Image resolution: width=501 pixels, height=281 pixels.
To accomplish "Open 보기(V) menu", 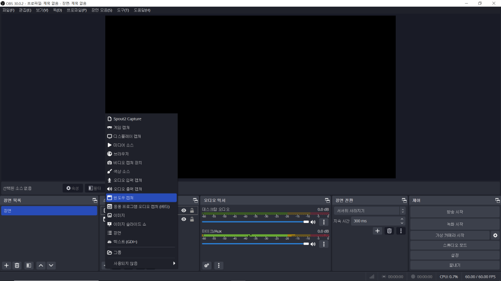I will point(42,10).
